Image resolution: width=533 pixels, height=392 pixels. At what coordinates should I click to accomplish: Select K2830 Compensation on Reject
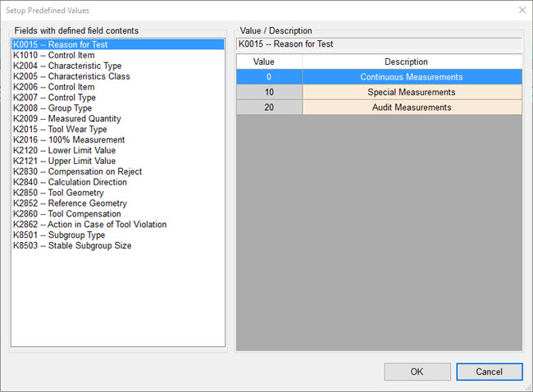click(x=77, y=172)
